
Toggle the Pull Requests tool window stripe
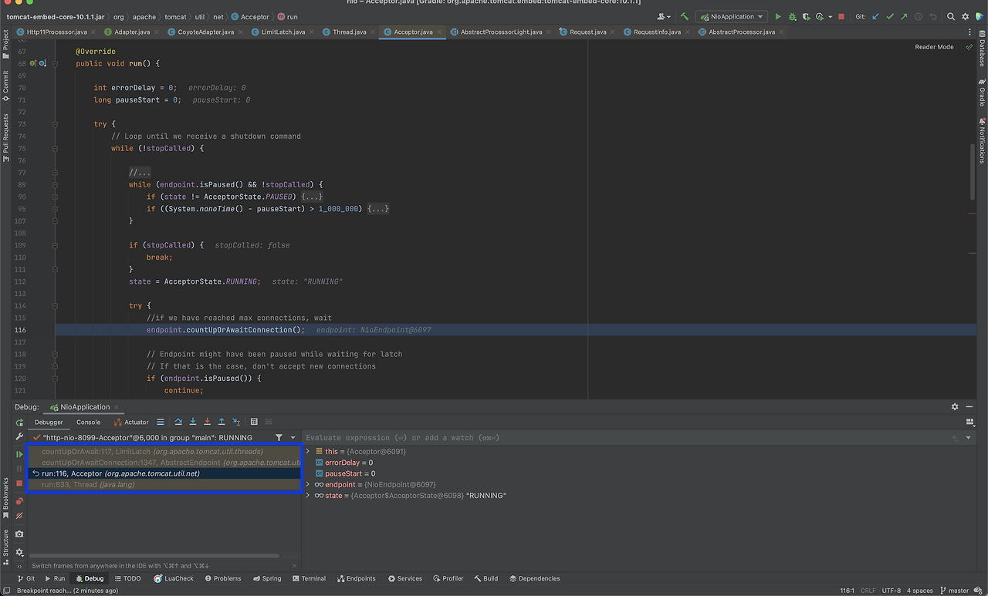point(5,138)
